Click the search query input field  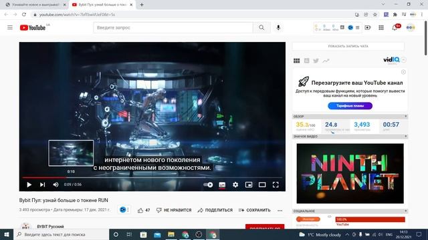[x=173, y=27]
